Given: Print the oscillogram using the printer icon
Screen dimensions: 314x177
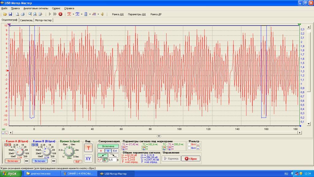Looking at the screenshot, I should 22,14.
